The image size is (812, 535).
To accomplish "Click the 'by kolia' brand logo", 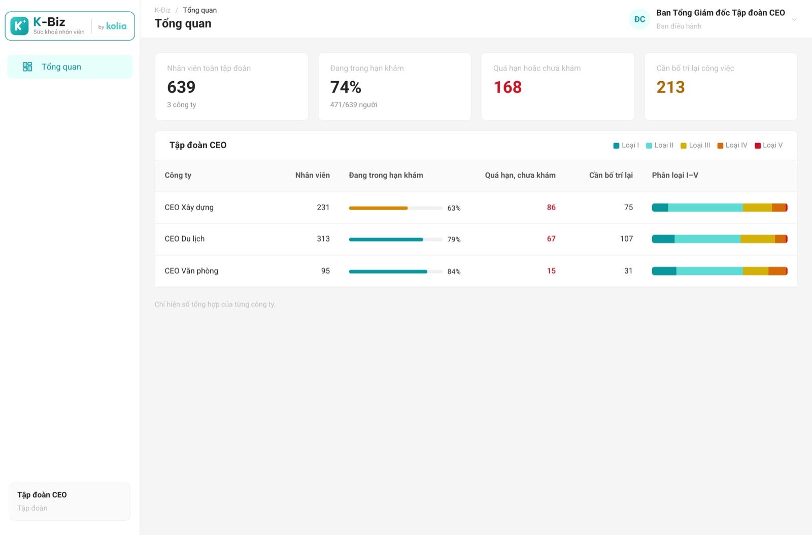I will coord(113,26).
